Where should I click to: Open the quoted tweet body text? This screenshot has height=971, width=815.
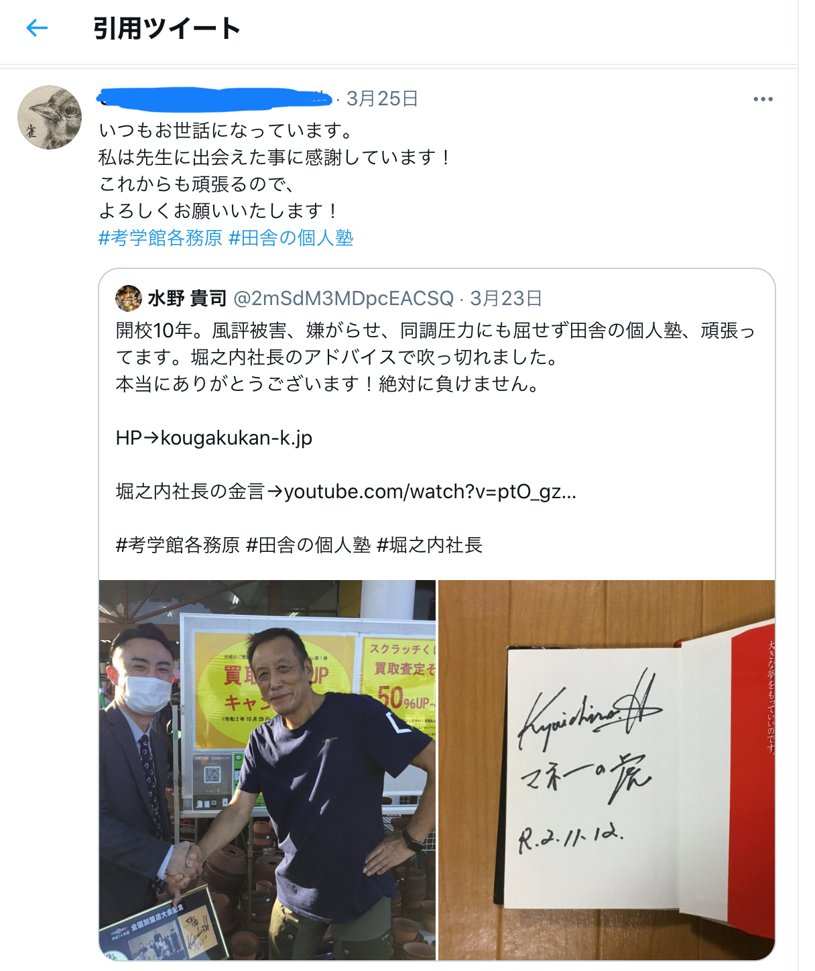click(x=436, y=357)
